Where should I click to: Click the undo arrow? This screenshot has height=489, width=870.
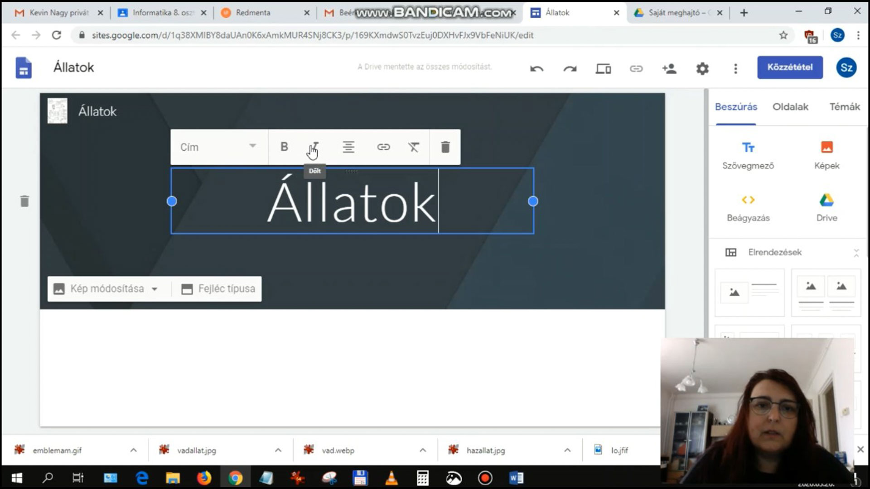536,68
